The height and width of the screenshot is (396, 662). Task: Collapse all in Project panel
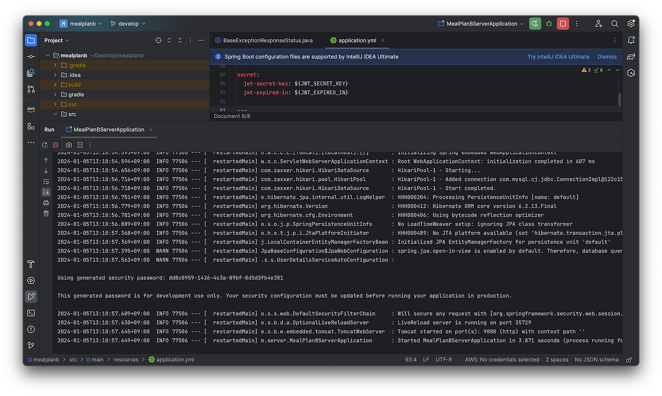click(180, 40)
